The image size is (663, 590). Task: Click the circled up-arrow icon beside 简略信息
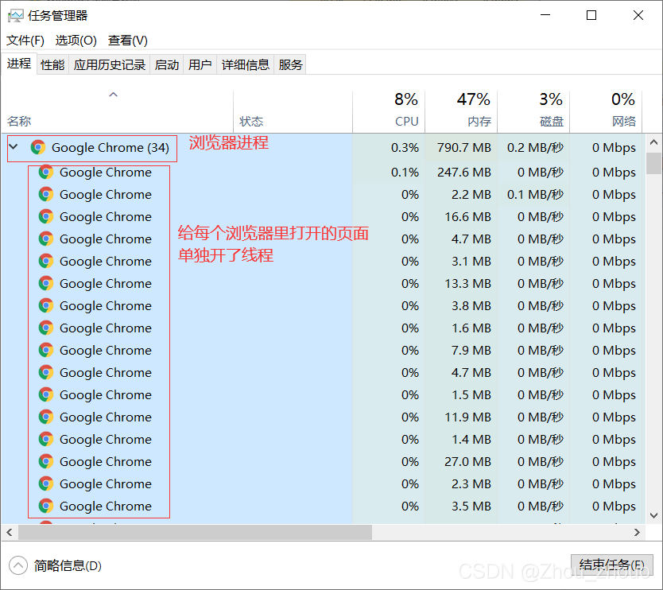click(18, 565)
